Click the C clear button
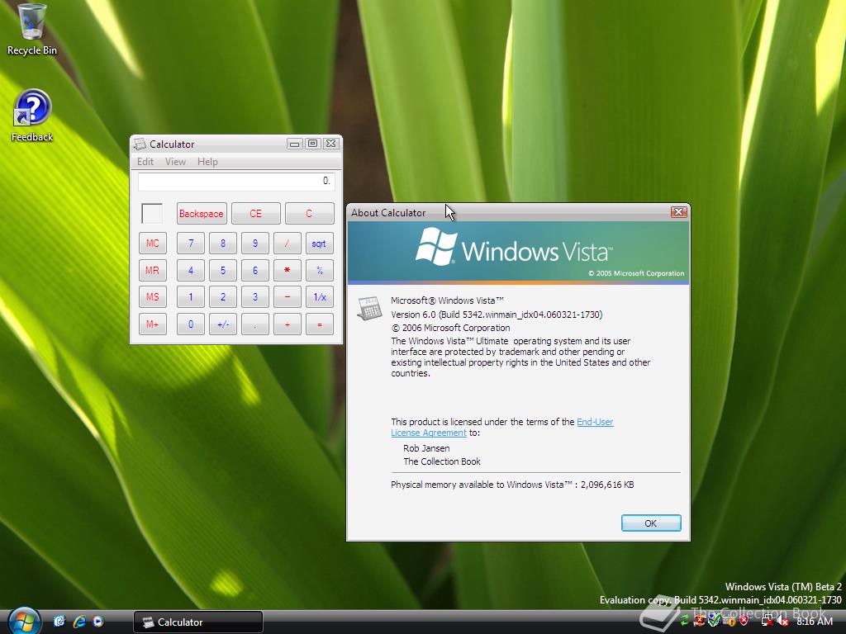The image size is (846, 634). pyautogui.click(x=309, y=214)
